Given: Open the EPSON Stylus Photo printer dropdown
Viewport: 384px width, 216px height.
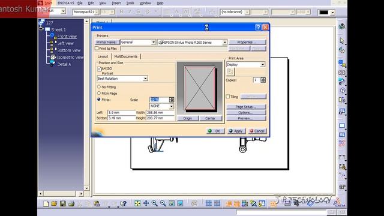Looking at the screenshot, I should click(224, 43).
